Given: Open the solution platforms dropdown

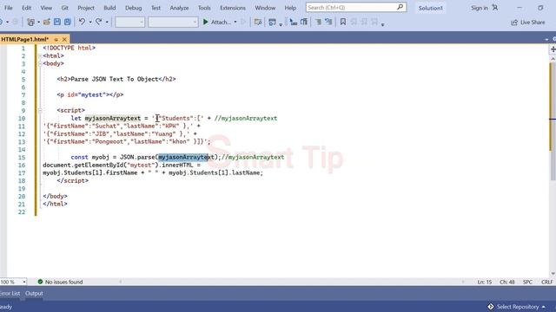Looking at the screenshot, I should [x=173, y=23].
